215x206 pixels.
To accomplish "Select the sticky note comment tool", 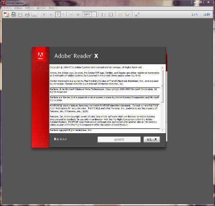I will click(120, 15).
